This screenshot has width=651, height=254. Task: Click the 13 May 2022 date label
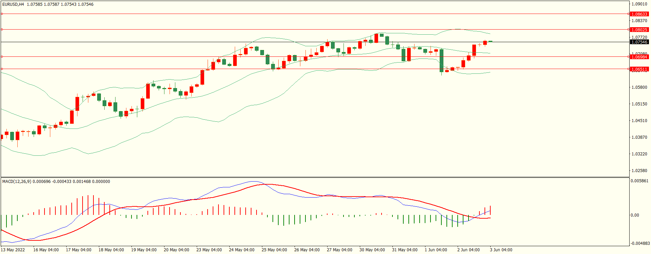click(13, 250)
